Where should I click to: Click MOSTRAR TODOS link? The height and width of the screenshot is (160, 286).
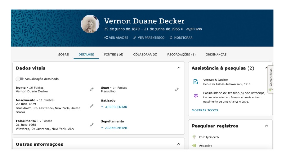point(205,110)
